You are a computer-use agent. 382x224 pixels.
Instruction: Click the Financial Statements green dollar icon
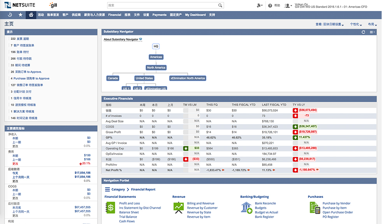coord(111,207)
